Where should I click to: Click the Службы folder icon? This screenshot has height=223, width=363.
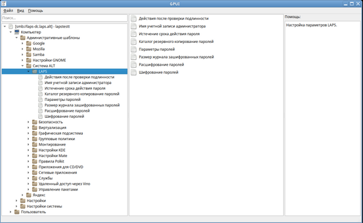(34, 178)
